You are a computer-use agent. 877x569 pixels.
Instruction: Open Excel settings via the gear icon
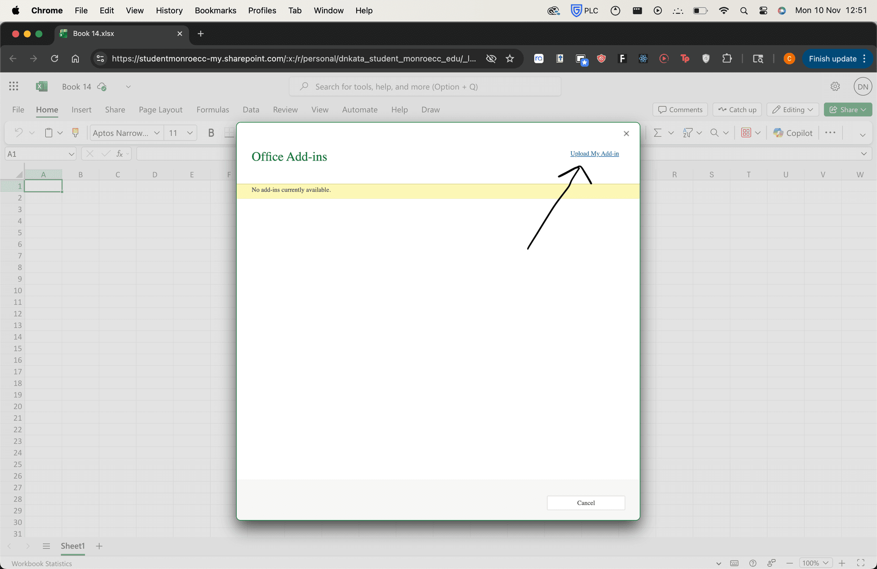click(x=835, y=86)
